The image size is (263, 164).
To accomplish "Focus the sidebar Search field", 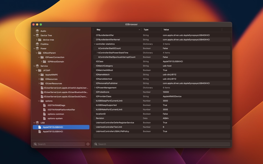I will pyautogui.click(x=59, y=144).
